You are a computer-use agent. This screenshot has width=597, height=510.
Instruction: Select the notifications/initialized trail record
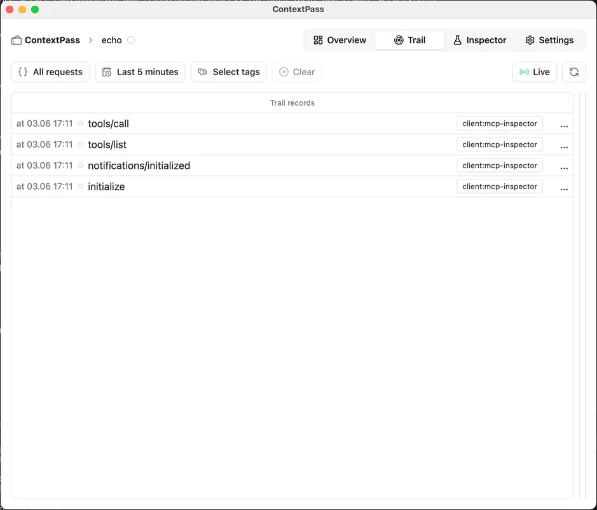pos(139,166)
